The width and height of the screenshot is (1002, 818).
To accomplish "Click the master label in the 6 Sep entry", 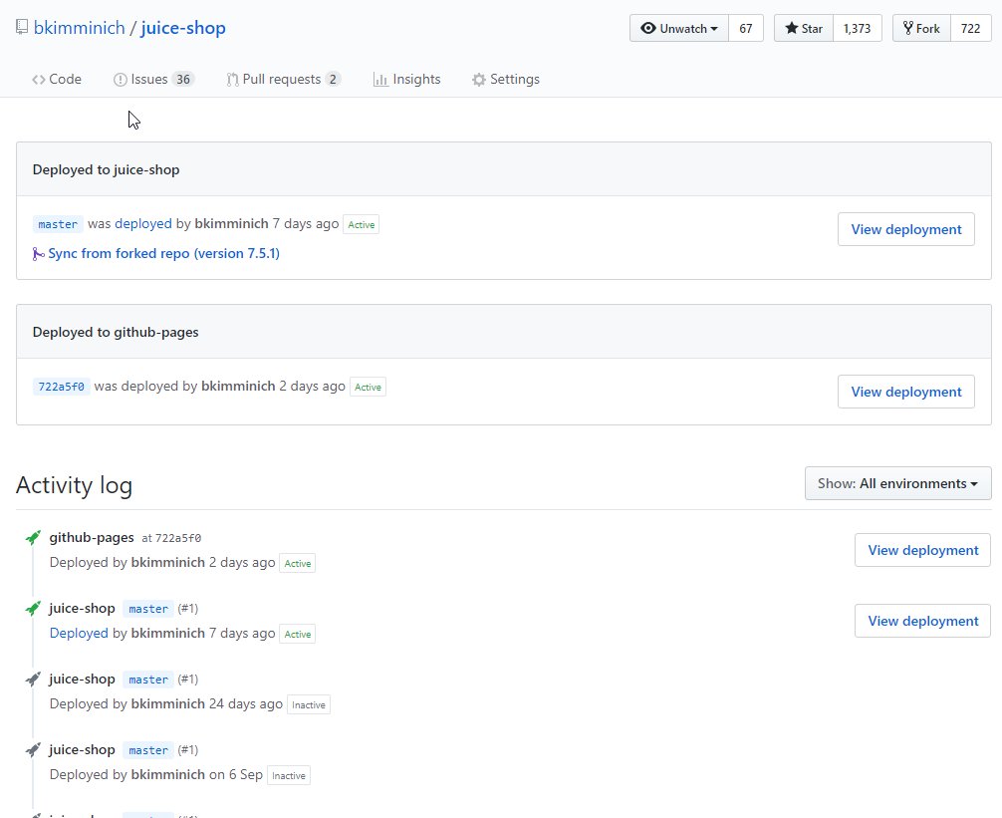I will [148, 750].
